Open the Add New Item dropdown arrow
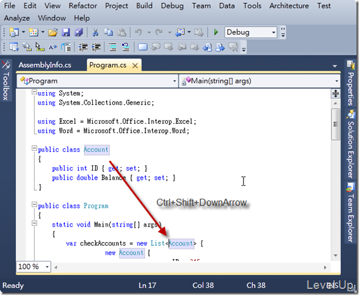The image size is (359, 295). [x=43, y=32]
